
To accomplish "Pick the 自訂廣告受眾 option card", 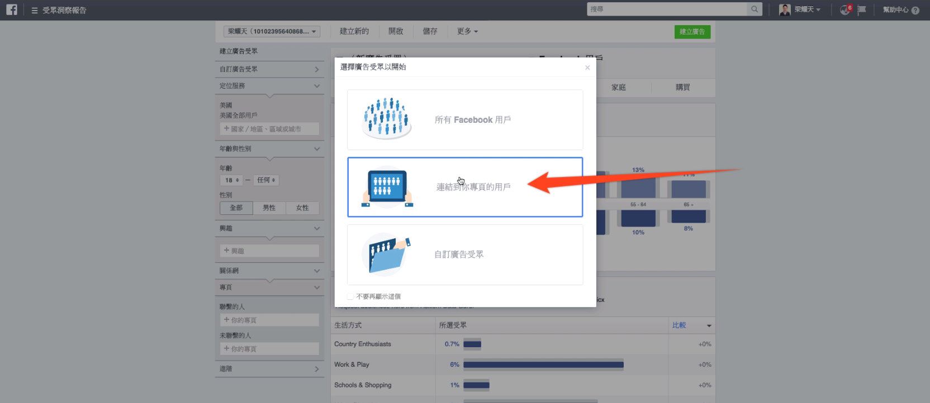I will tap(465, 255).
